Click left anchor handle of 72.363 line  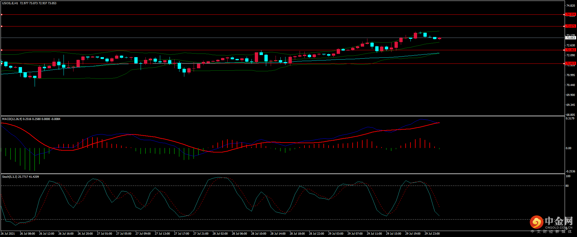click(2, 50)
